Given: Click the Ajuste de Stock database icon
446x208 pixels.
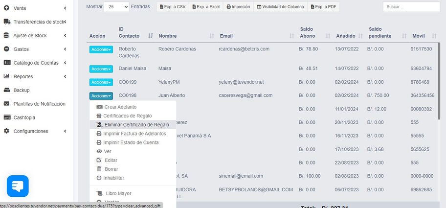Looking at the screenshot, I should pos(6,36).
